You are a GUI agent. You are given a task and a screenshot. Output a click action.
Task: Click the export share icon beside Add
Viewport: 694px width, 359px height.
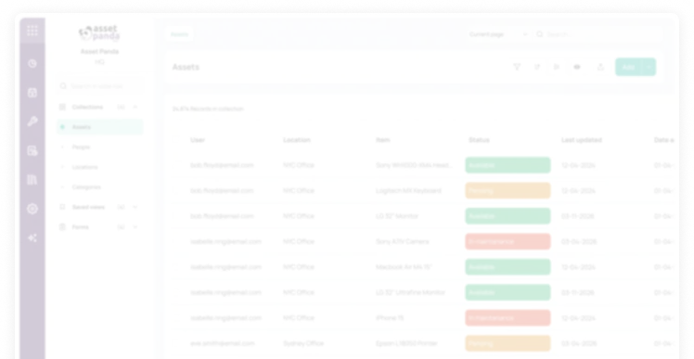(x=600, y=67)
